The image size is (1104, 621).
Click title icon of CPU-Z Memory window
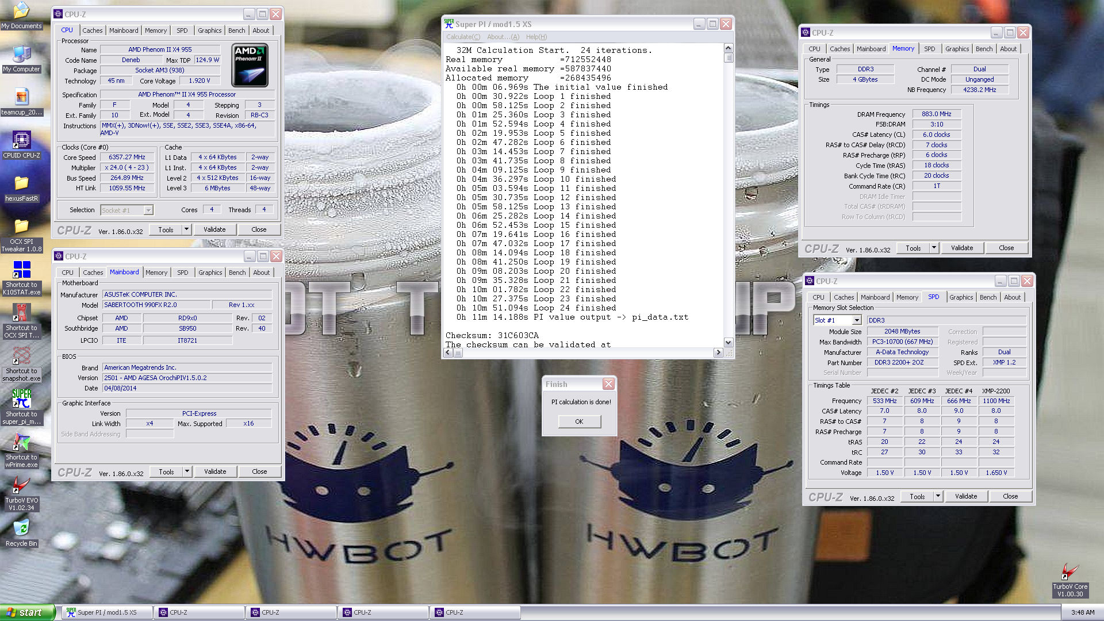coord(806,33)
